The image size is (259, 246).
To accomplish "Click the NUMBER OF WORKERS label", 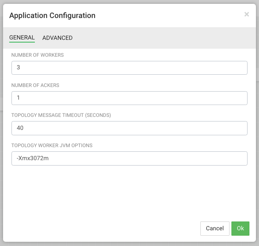I will coord(38,55).
